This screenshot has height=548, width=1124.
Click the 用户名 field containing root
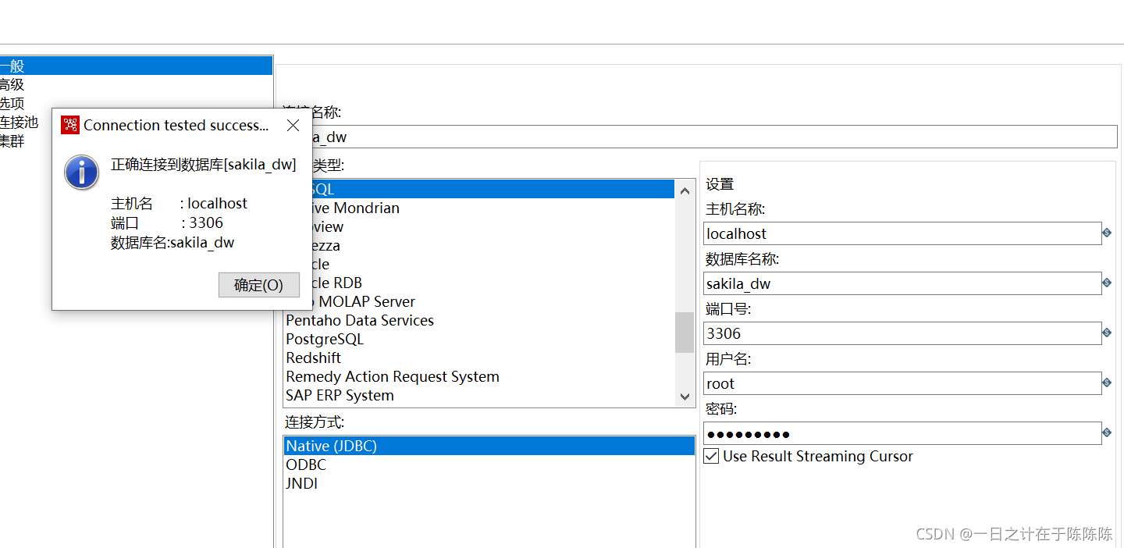click(x=902, y=383)
